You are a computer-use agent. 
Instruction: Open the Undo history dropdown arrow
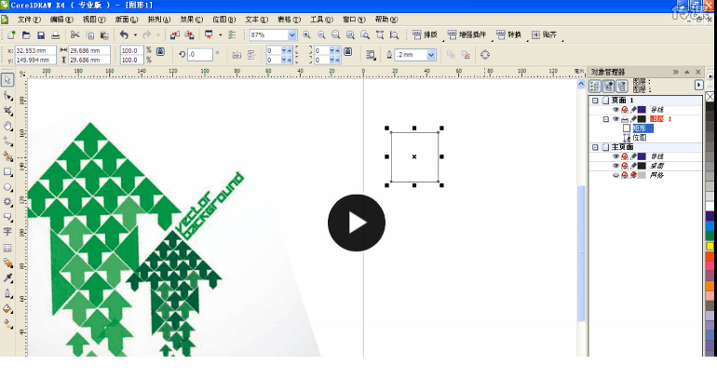pyautogui.click(x=135, y=34)
